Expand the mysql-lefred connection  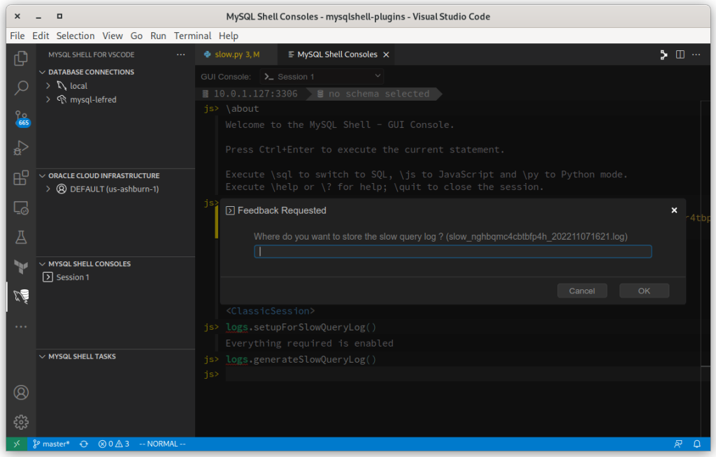[x=47, y=99]
